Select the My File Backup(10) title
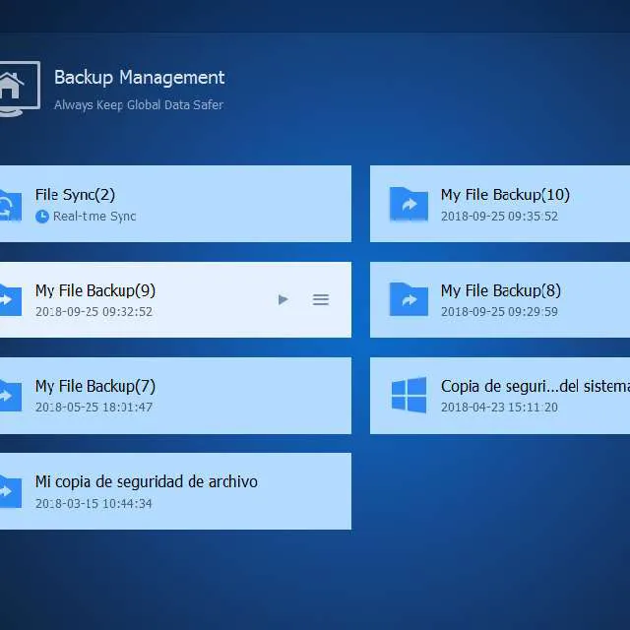Viewport: 630px width, 630px height. pos(505,195)
